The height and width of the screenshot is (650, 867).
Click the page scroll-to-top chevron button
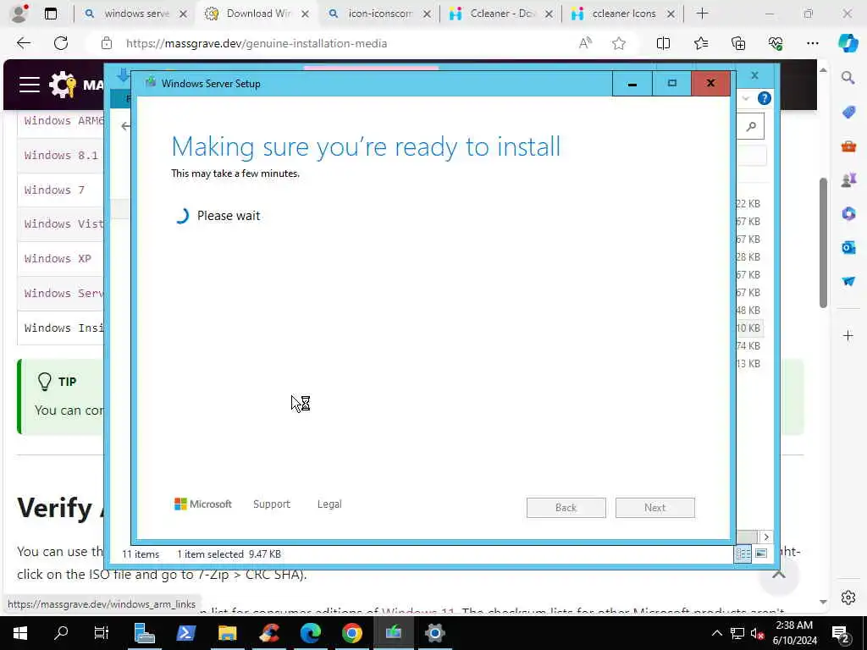click(779, 575)
